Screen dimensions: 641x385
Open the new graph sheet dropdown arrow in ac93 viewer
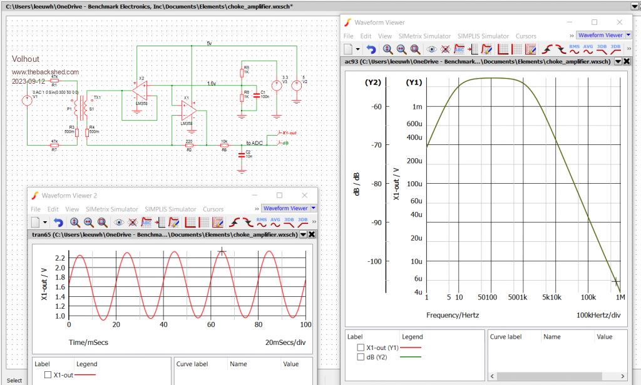coord(358,49)
